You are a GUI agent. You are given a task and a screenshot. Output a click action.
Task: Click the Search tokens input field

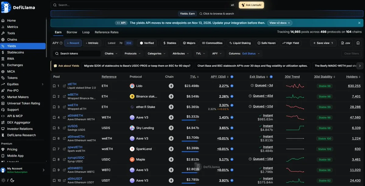(77, 54)
